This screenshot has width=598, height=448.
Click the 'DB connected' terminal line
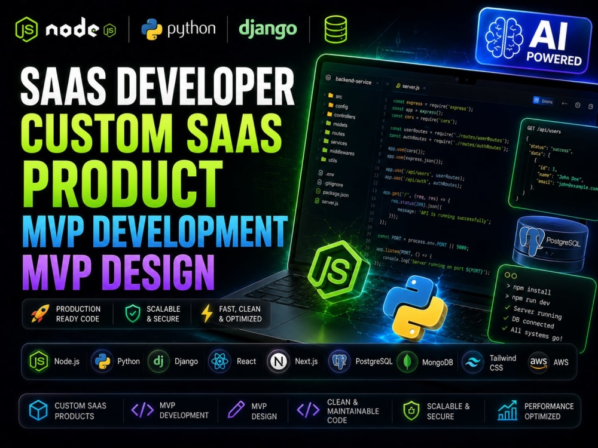[529, 322]
